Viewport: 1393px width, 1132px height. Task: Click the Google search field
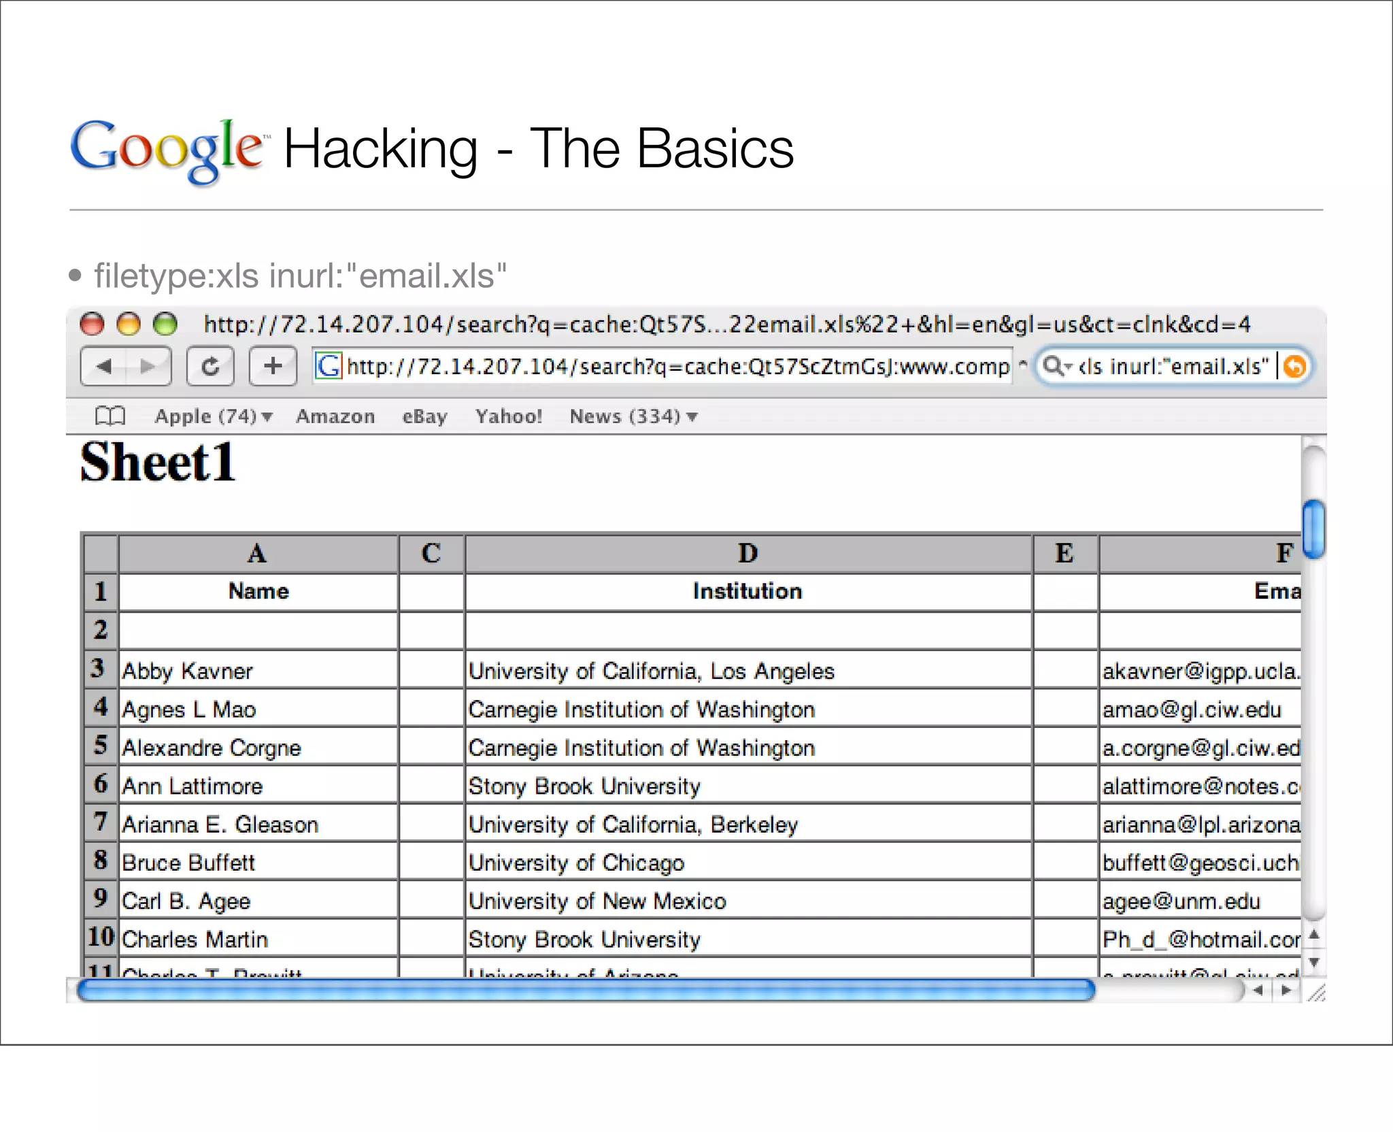(1173, 366)
